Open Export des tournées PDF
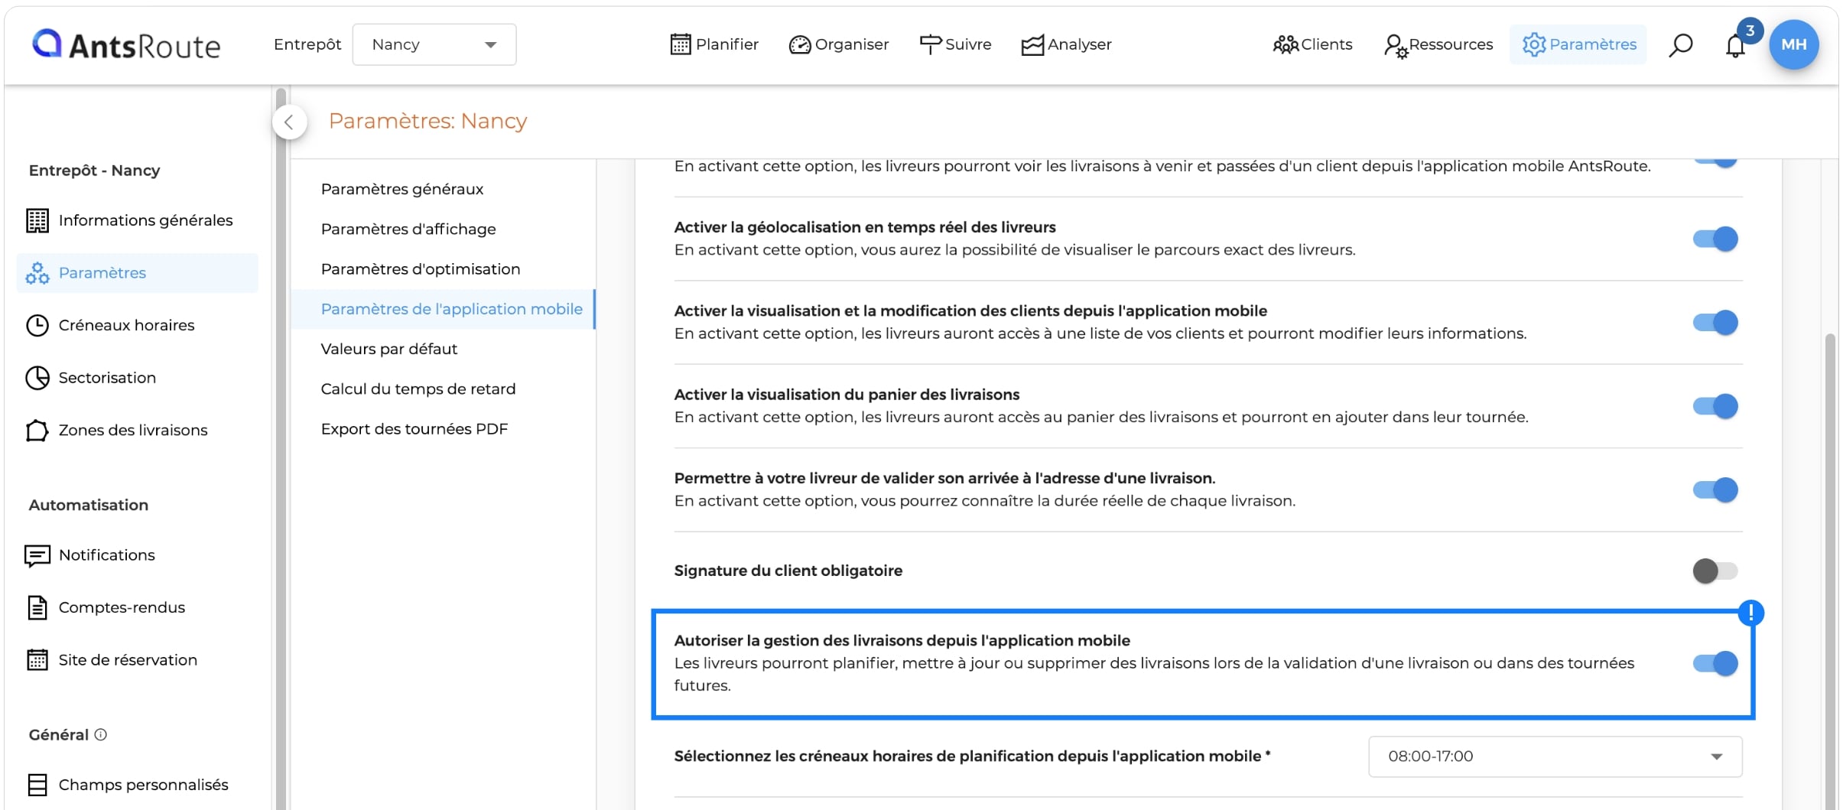Image resolution: width=1843 pixels, height=810 pixels. click(x=414, y=429)
